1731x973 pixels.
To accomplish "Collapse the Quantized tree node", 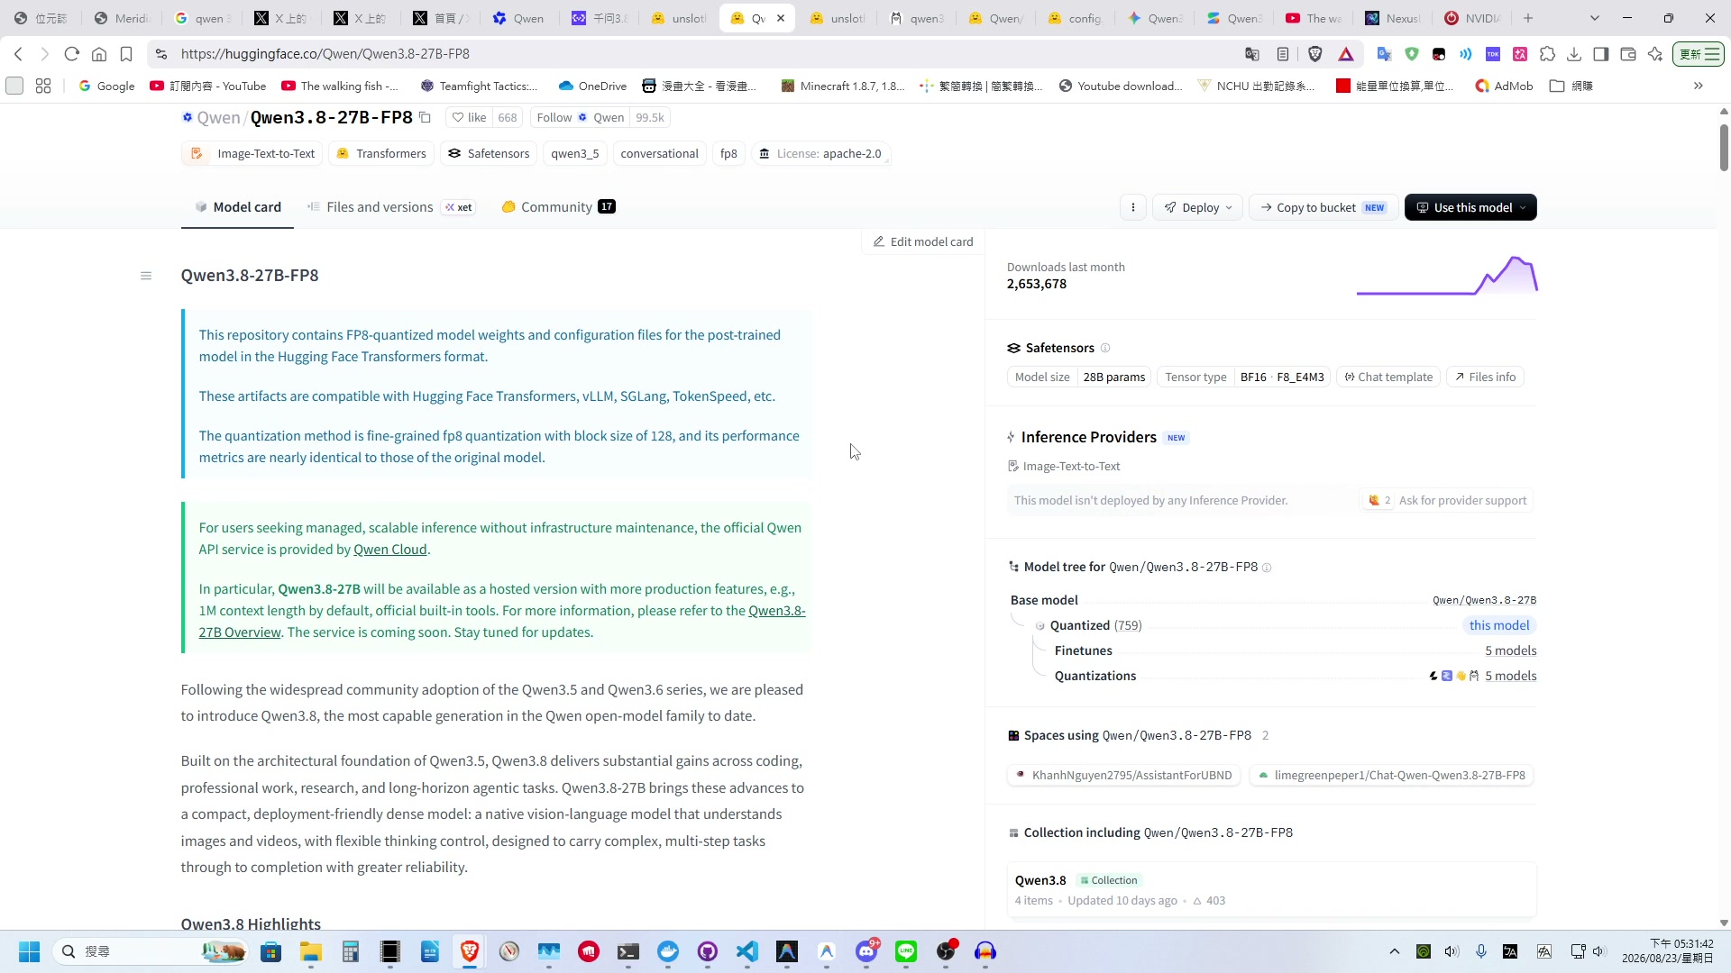I will click(1040, 626).
